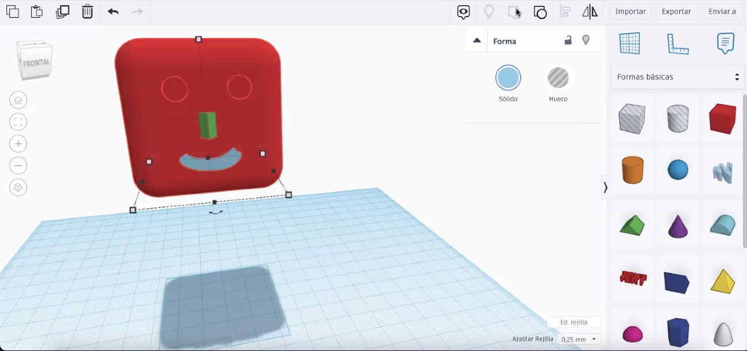747x351 pixels.
Task: Pick the yellow pyramid shape
Action: (x=722, y=281)
